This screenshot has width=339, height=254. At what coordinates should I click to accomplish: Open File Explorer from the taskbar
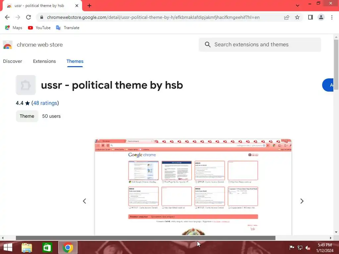coord(27,247)
